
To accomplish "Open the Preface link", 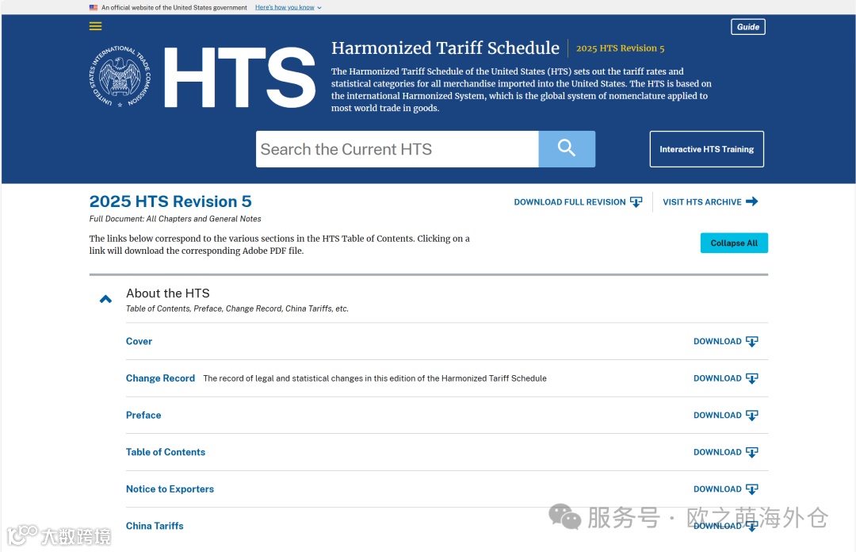I will [x=143, y=415].
